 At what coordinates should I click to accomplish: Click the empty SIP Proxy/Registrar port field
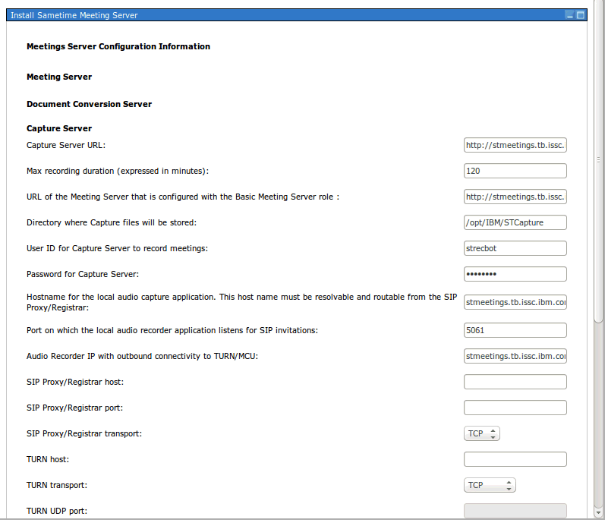click(x=515, y=408)
